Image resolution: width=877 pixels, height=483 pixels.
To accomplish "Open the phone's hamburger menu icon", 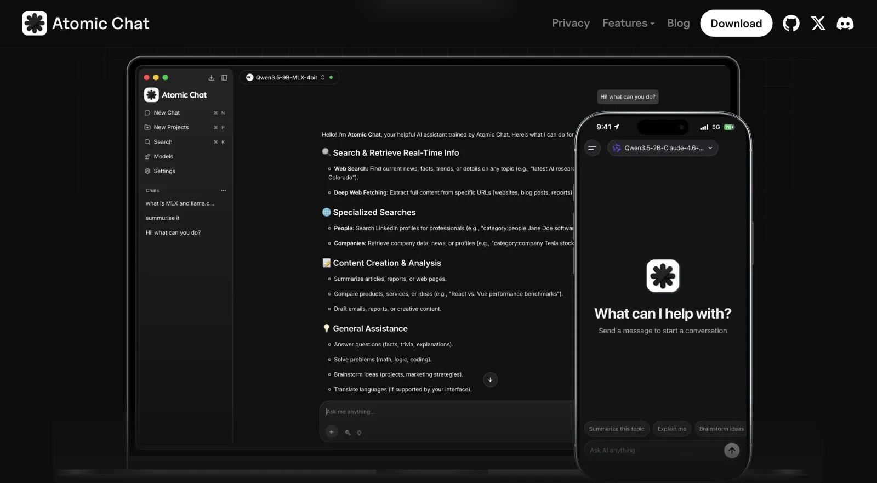I will (593, 148).
